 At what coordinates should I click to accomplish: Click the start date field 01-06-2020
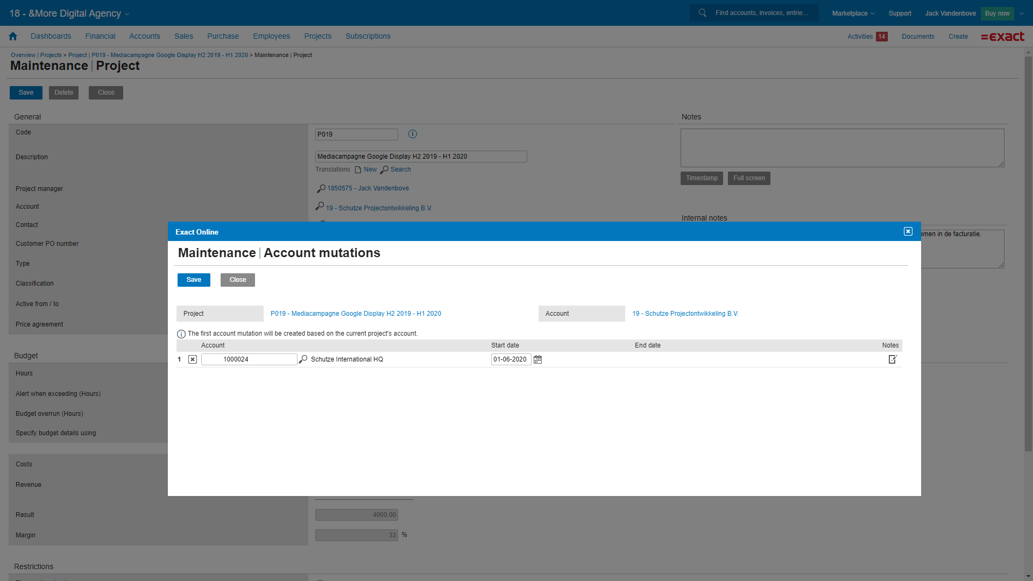click(x=511, y=359)
